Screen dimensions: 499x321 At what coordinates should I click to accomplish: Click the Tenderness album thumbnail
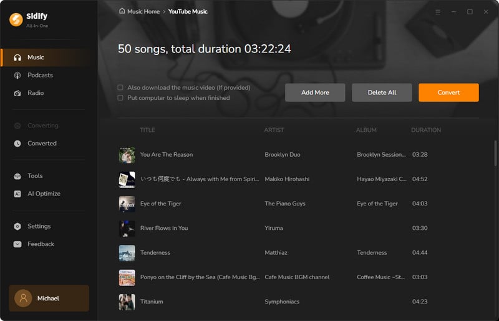[127, 253]
